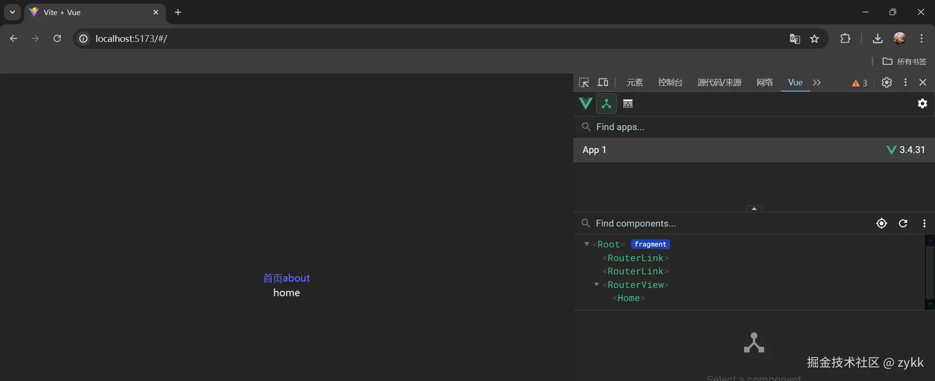Screen dimensions: 935x381
Task: Bookmark this page with the star
Action: click(815, 39)
